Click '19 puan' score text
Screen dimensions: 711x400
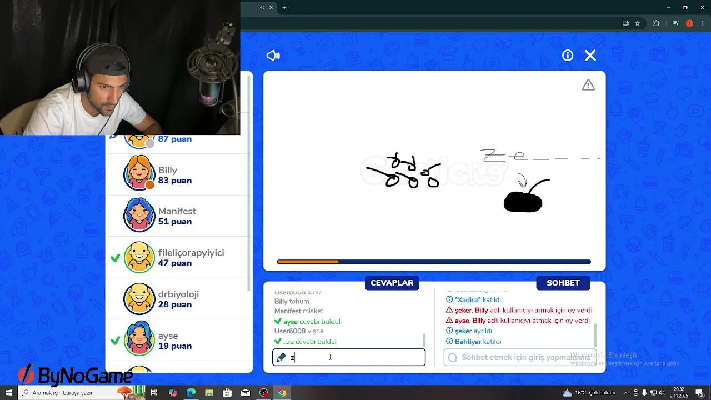[175, 346]
